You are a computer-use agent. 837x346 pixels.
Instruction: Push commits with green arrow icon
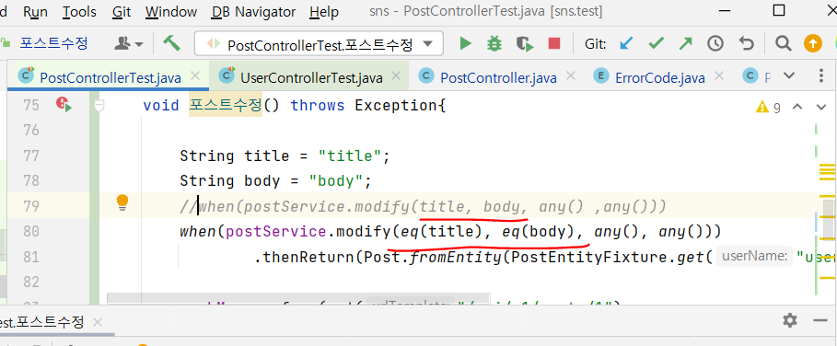685,43
